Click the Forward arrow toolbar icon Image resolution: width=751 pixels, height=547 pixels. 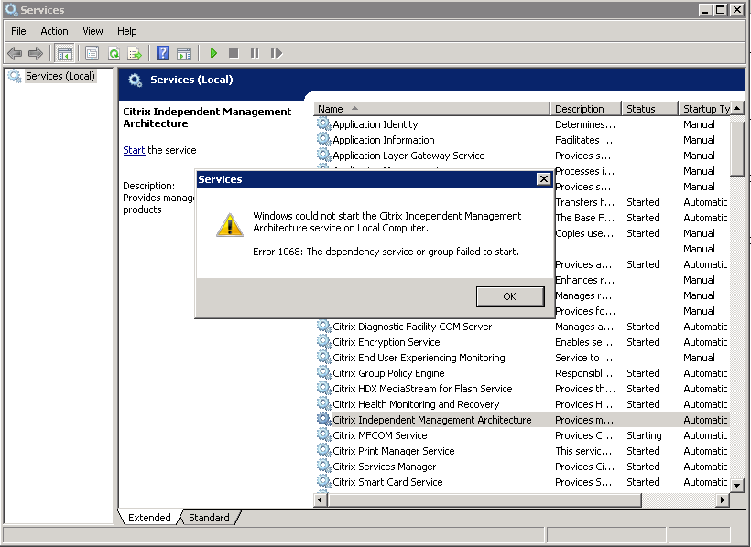36,53
